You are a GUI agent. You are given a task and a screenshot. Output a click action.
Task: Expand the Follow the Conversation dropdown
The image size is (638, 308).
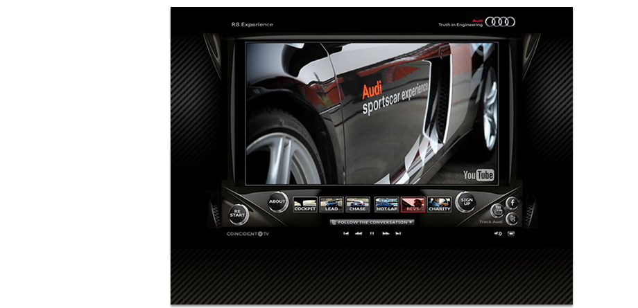[x=372, y=222]
